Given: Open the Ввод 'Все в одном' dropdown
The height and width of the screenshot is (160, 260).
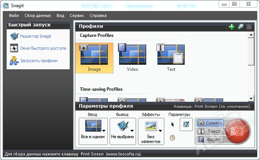Looking at the screenshot, I should click(x=93, y=131).
